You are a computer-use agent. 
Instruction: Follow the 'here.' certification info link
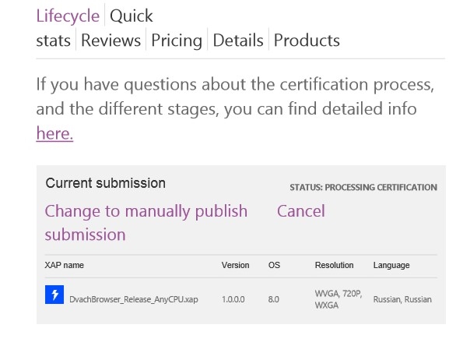pyautogui.click(x=54, y=133)
